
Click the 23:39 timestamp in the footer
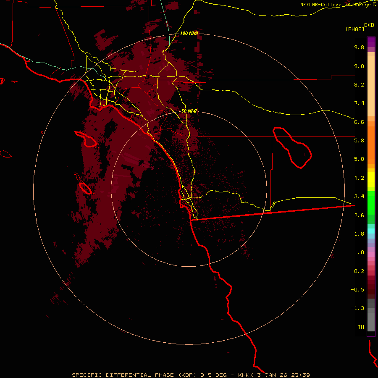301,375
